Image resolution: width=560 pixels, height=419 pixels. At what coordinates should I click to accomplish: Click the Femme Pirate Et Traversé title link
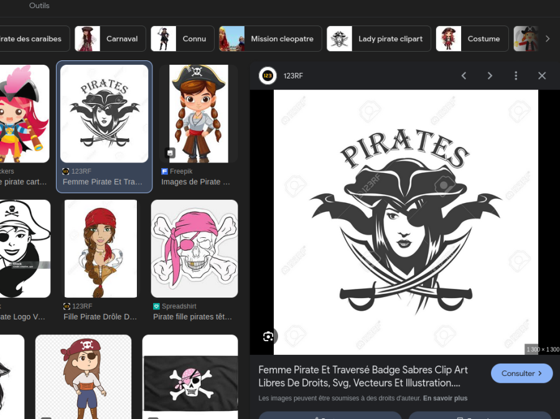click(x=363, y=376)
